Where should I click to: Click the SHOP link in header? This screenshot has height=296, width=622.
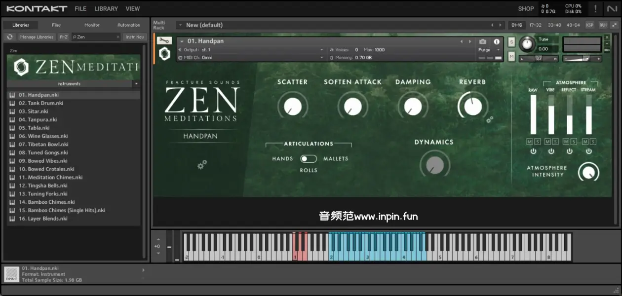526,8
